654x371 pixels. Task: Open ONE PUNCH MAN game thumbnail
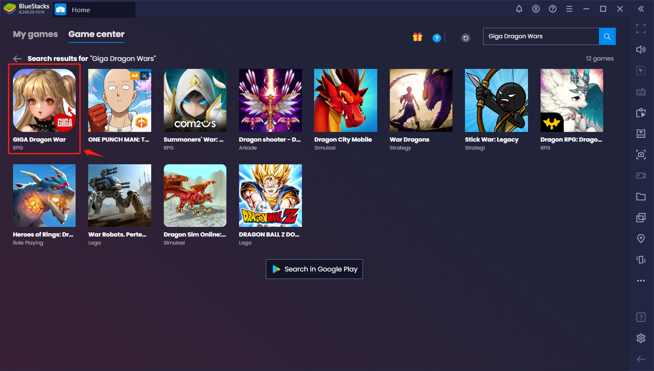tap(120, 100)
